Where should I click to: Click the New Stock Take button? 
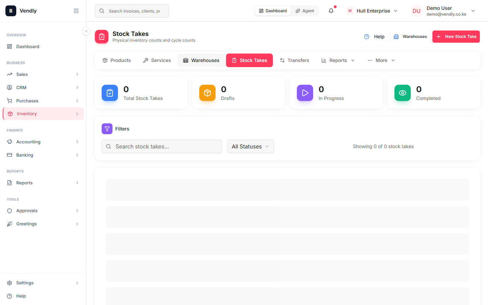456,37
